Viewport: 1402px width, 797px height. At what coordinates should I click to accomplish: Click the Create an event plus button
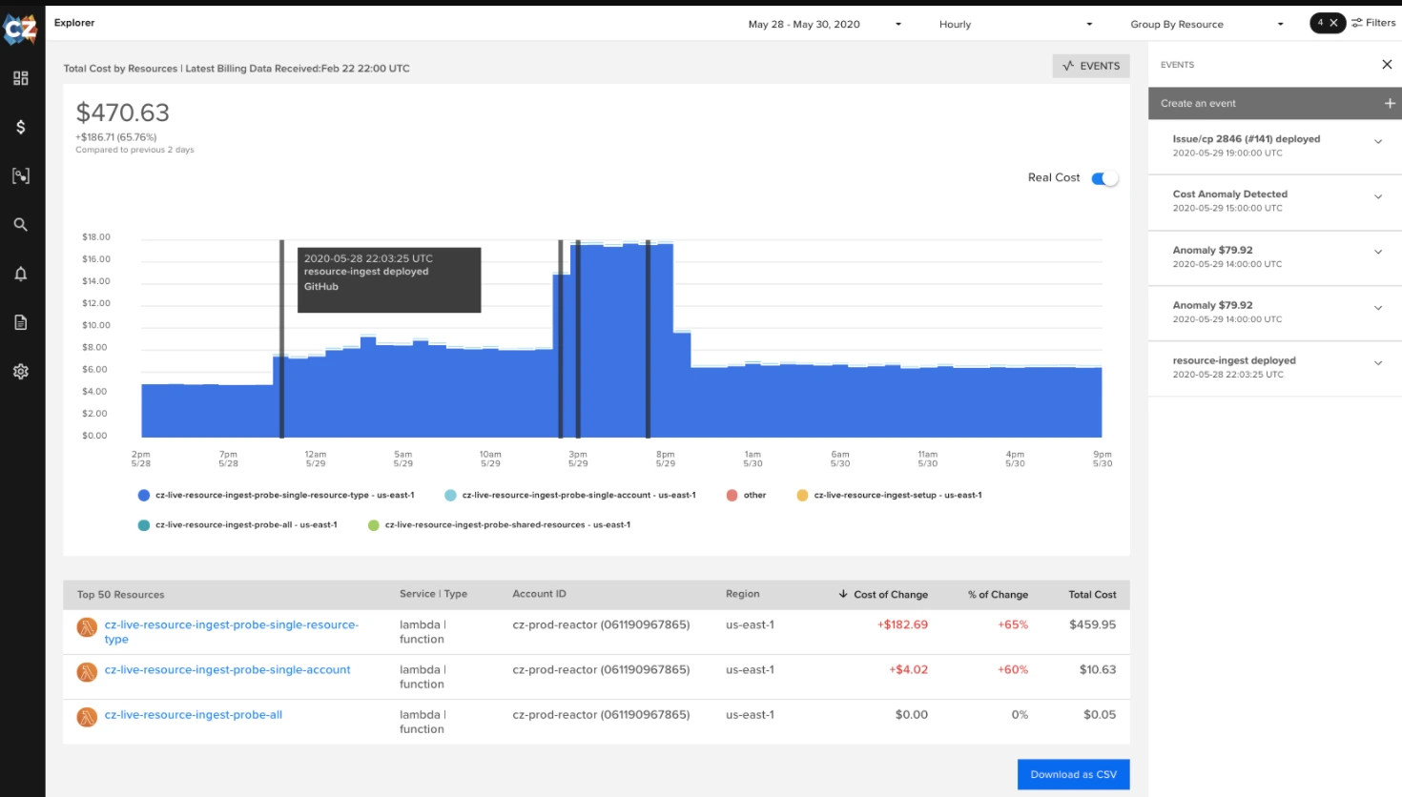click(1390, 103)
